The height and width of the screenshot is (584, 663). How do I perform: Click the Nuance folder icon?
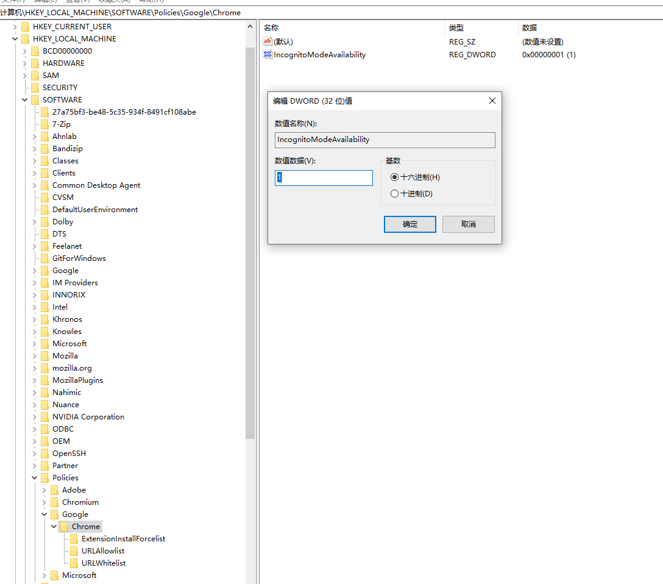click(x=45, y=405)
